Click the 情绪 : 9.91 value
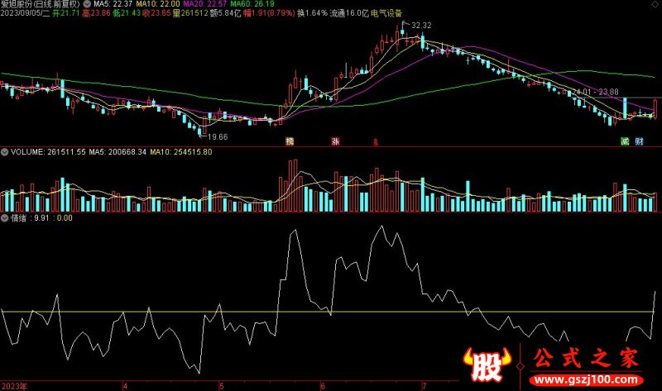The height and width of the screenshot is (391, 662). click(x=30, y=218)
